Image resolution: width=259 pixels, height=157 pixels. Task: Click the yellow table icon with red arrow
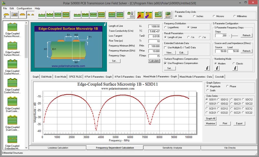pyautogui.click(x=141, y=15)
